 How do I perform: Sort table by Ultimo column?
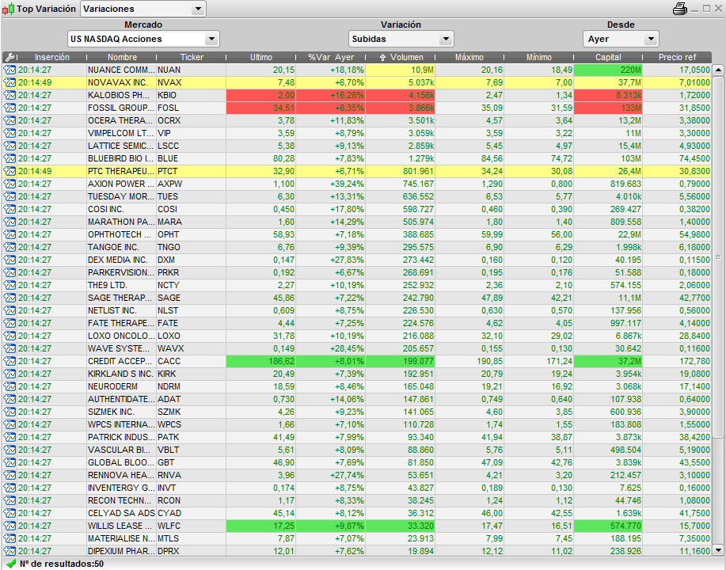point(261,58)
